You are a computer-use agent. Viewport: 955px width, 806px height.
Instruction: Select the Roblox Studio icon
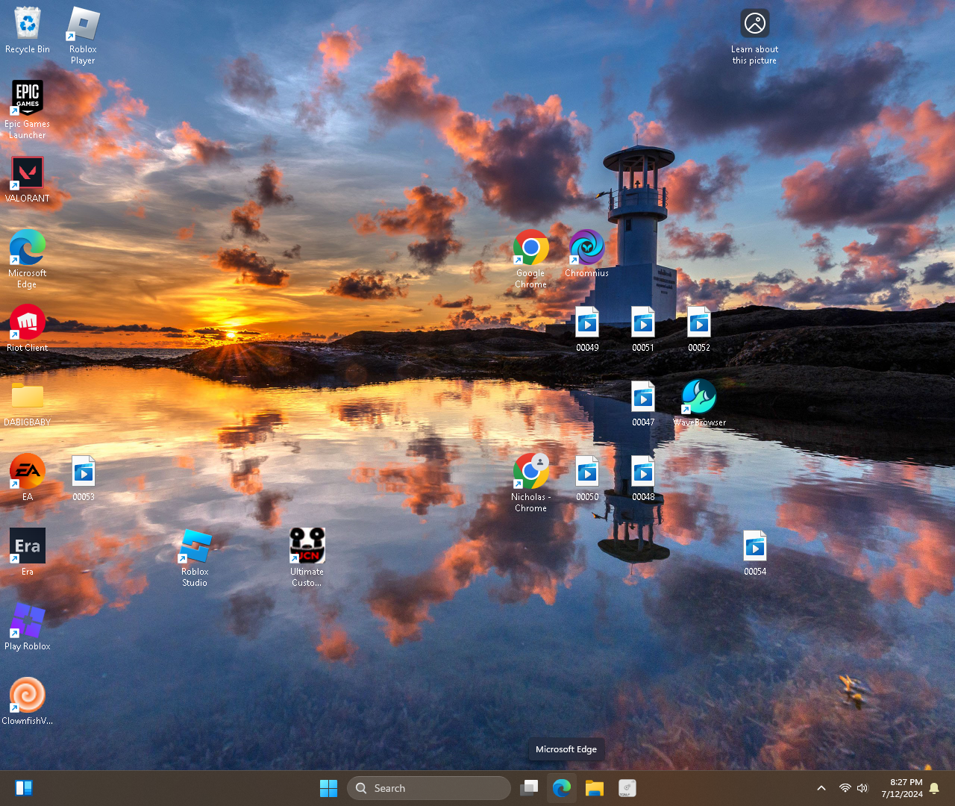pos(195,546)
